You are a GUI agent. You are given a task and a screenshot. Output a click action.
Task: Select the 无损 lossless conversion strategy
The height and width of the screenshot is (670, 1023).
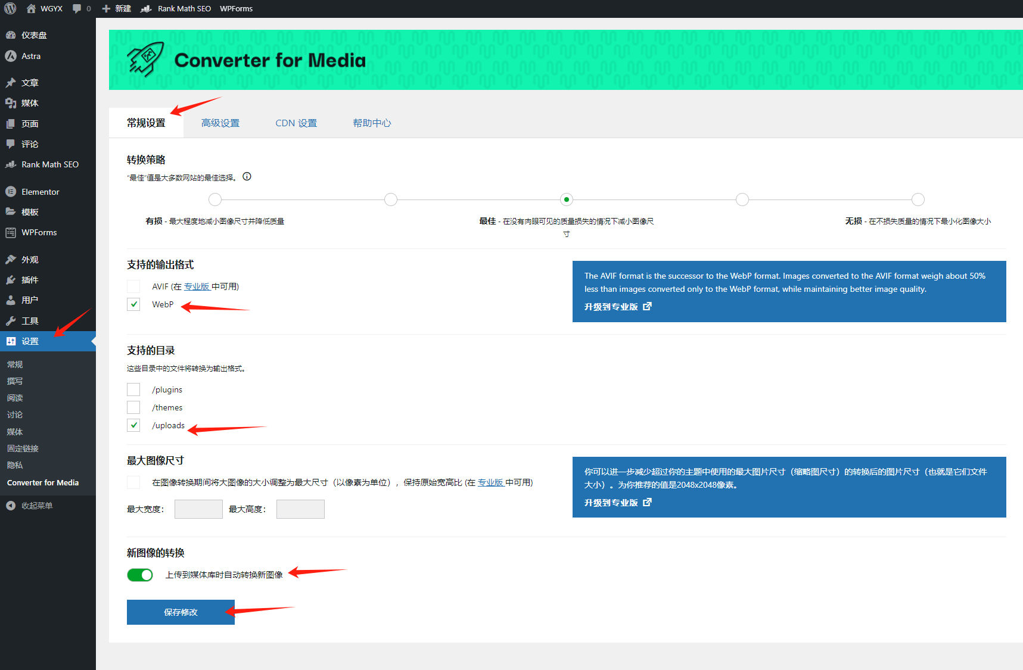918,200
